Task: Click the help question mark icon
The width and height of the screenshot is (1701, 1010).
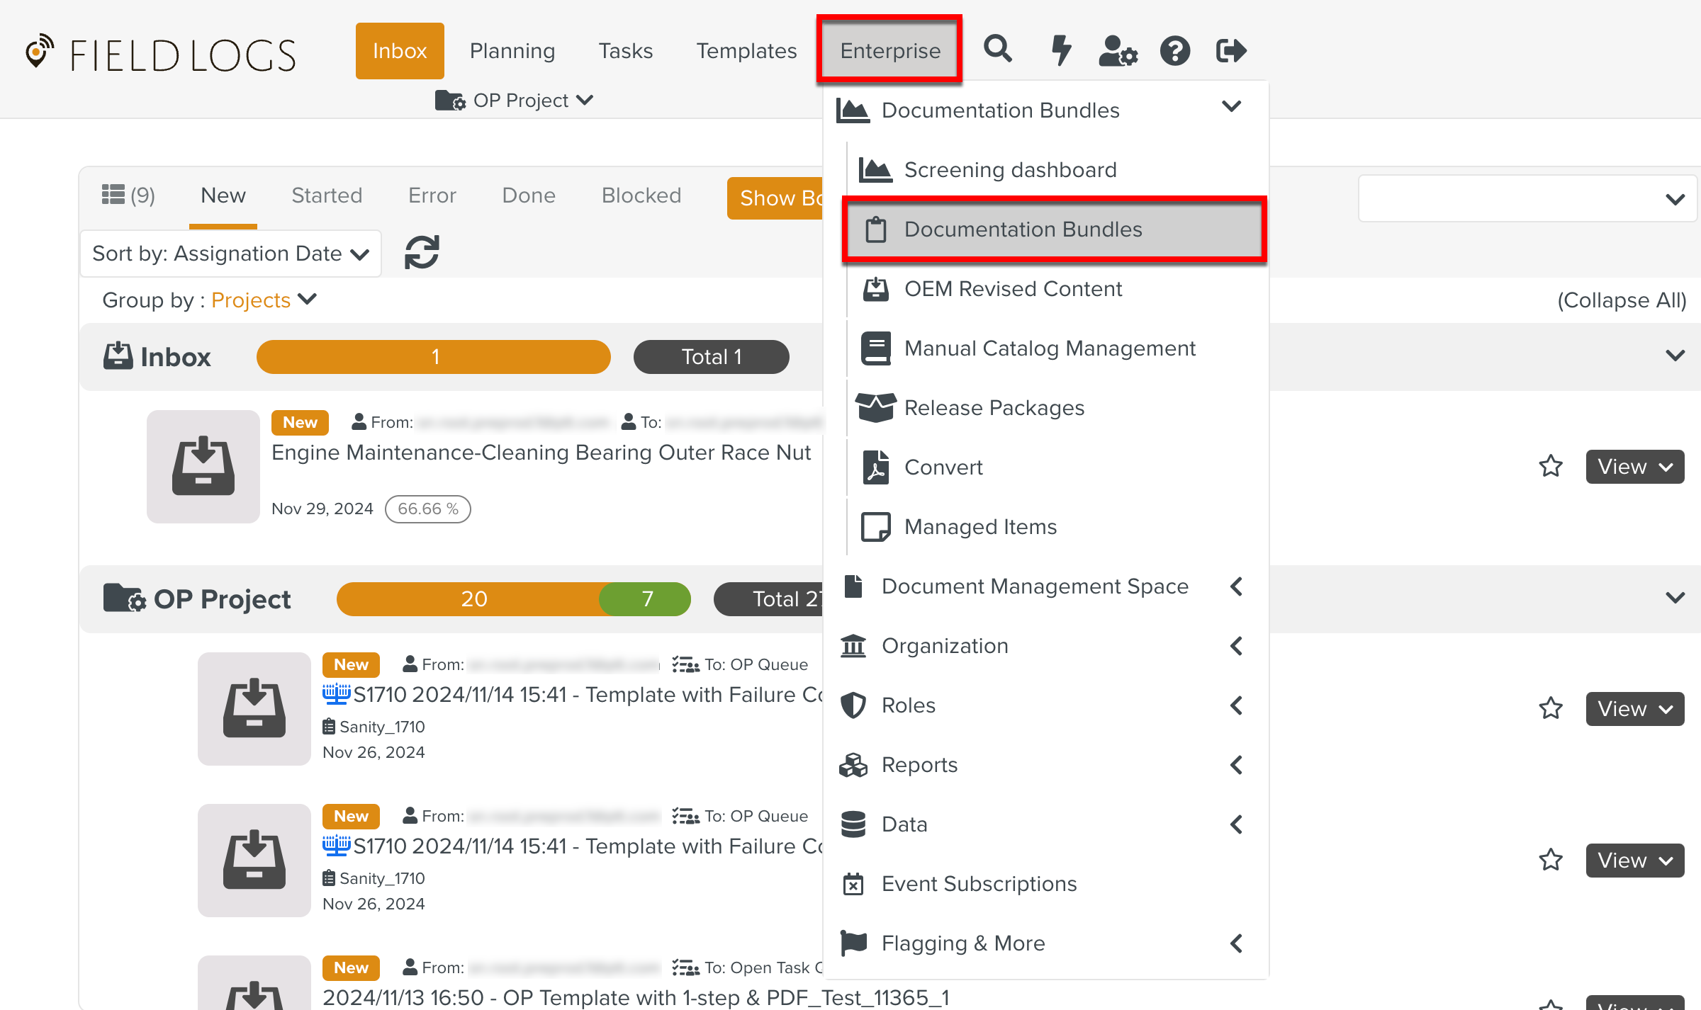Action: tap(1174, 50)
